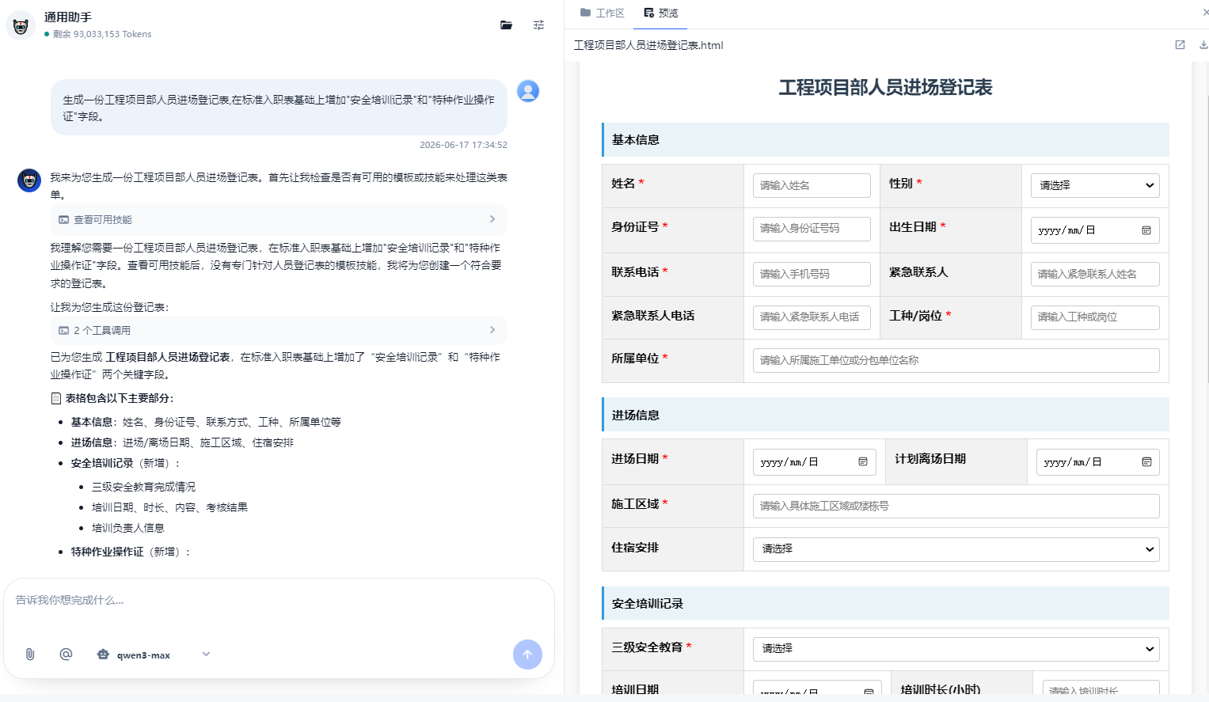Click the 请输入姓名 input field

[812, 185]
